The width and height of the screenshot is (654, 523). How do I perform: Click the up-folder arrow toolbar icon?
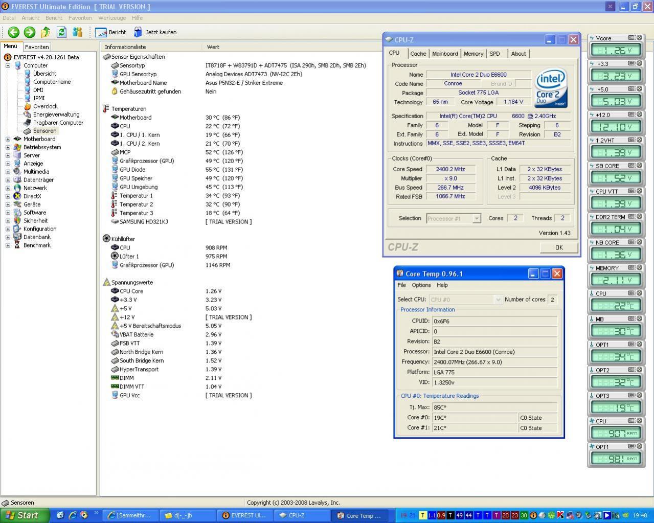click(46, 32)
